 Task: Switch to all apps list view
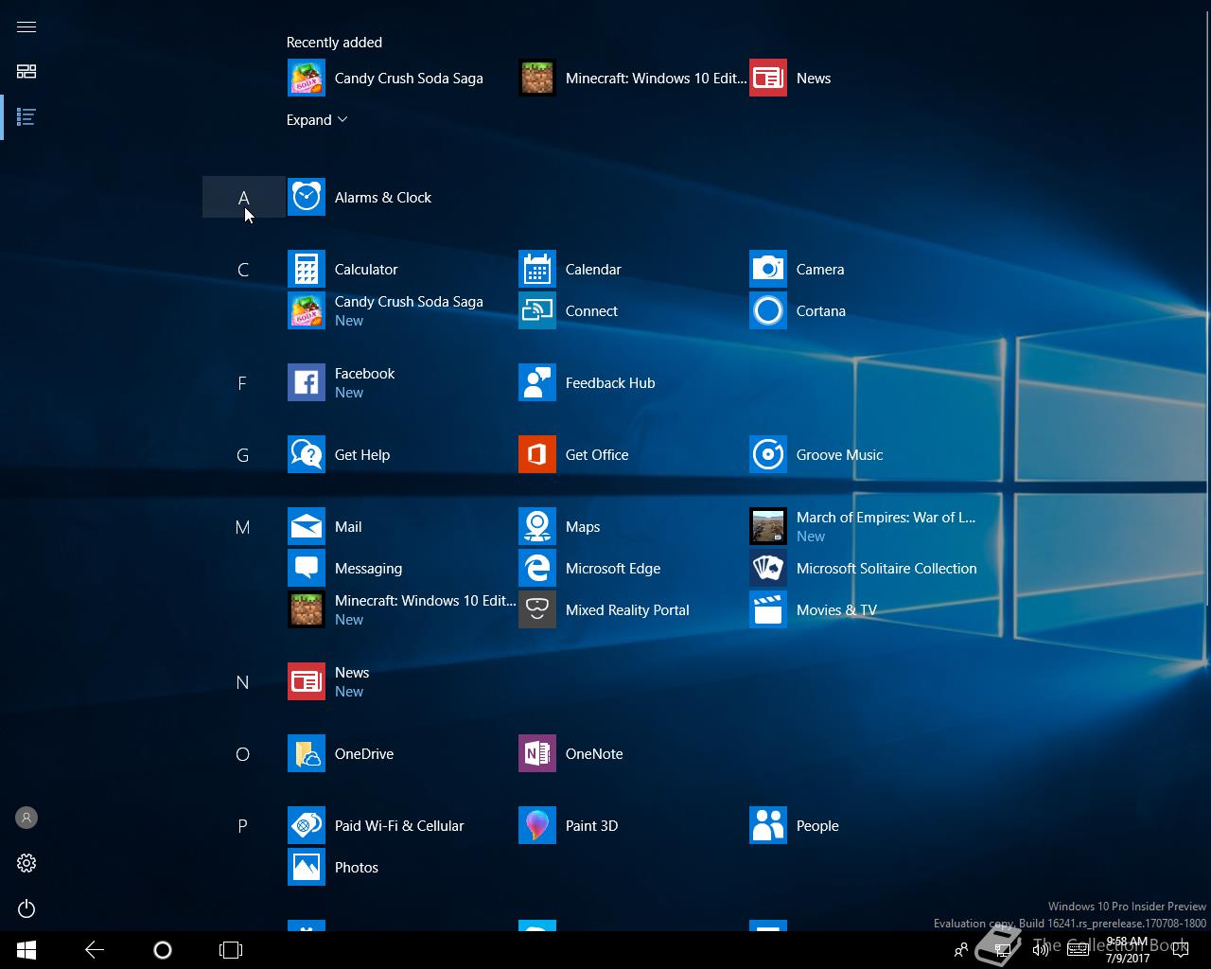point(26,117)
